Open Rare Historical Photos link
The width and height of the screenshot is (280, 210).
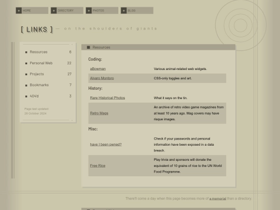point(107,98)
